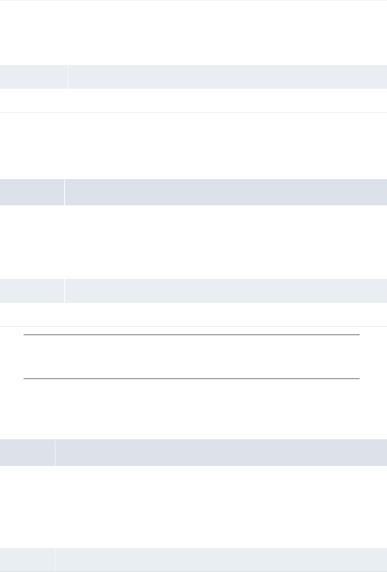This screenshot has width=387, height=572.
Task: Click the narrow cell in the first darker header row
Action: [x=32, y=192]
